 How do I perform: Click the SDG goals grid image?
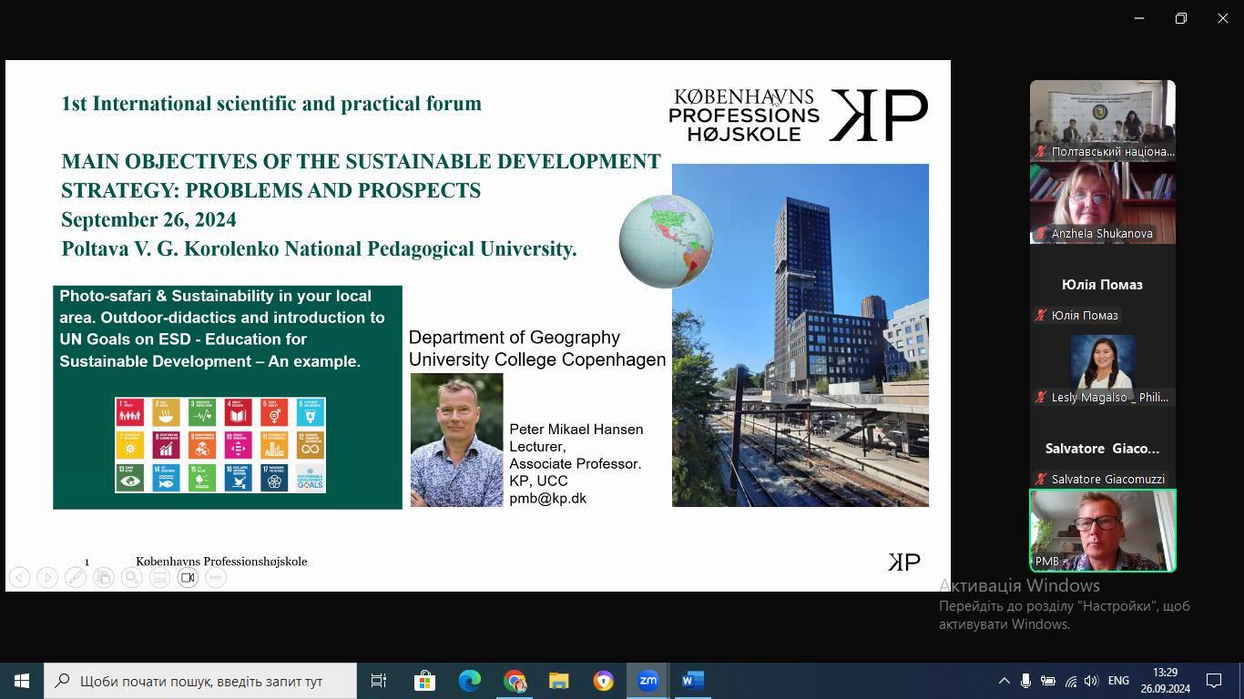pyautogui.click(x=220, y=445)
